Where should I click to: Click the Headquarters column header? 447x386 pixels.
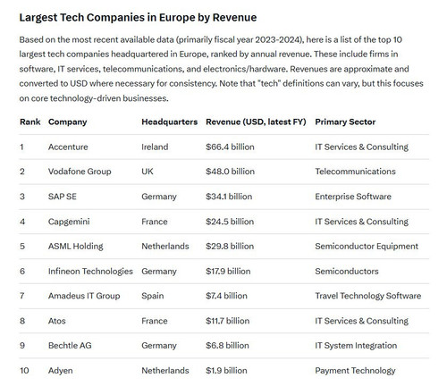coord(169,122)
